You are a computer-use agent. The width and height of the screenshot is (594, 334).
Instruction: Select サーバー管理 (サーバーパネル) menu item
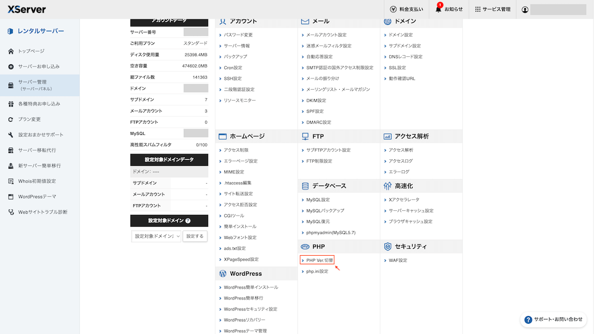[40, 85]
